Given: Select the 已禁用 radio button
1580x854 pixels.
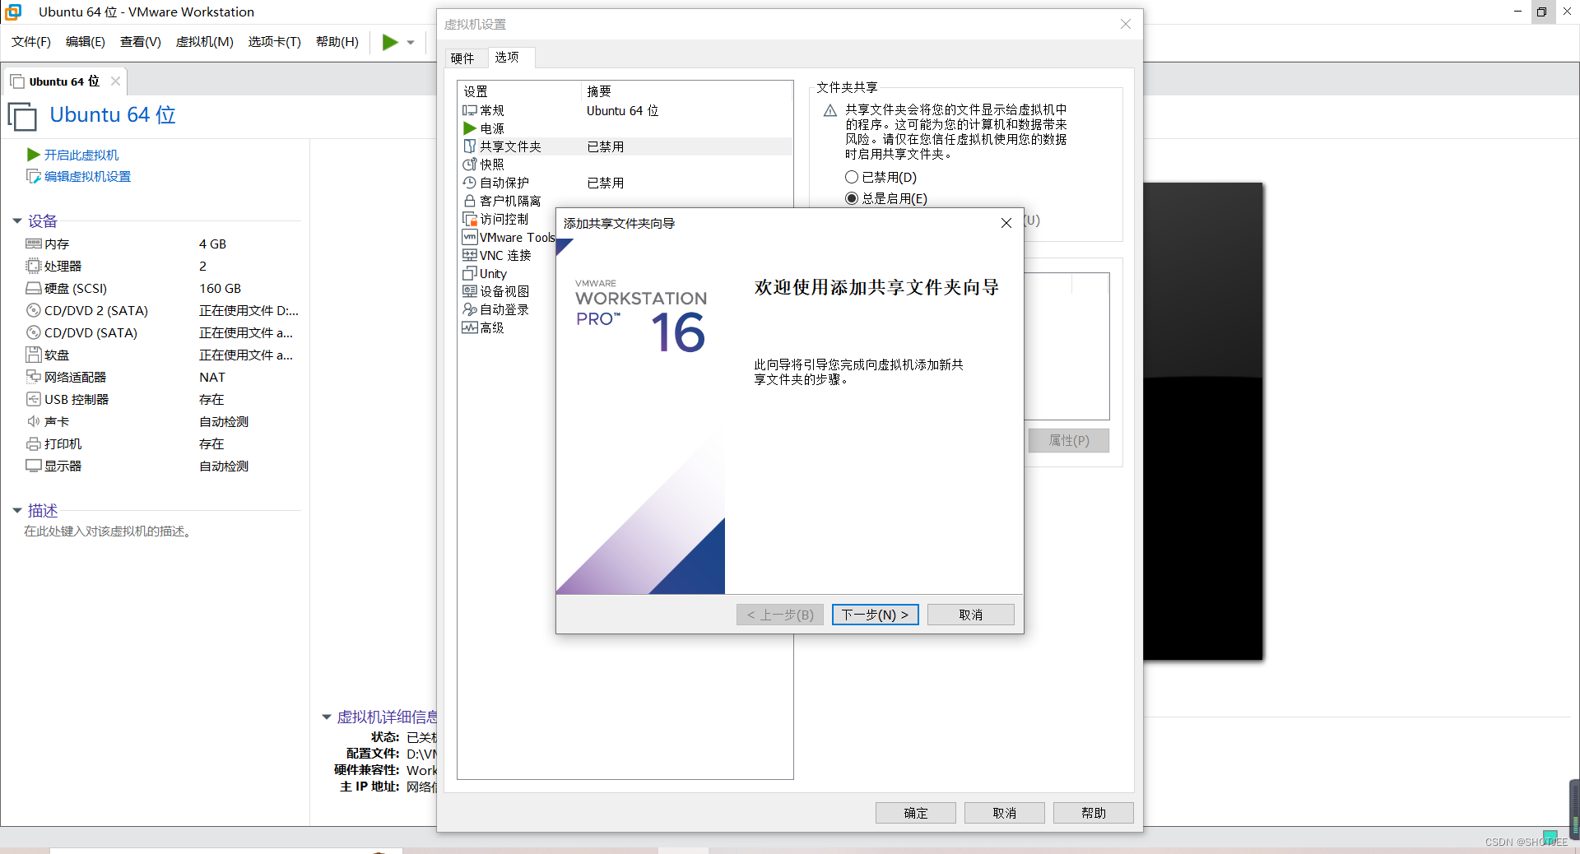Looking at the screenshot, I should pyautogui.click(x=852, y=177).
